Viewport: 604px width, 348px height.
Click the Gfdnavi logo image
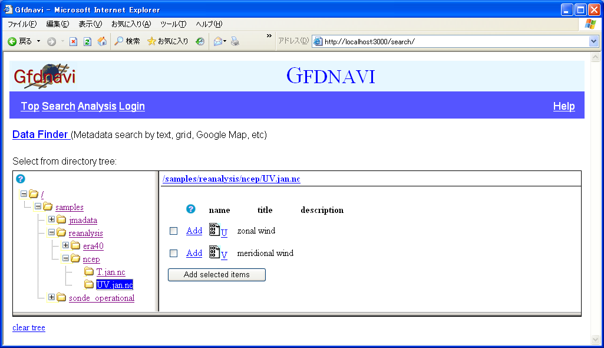pos(45,76)
